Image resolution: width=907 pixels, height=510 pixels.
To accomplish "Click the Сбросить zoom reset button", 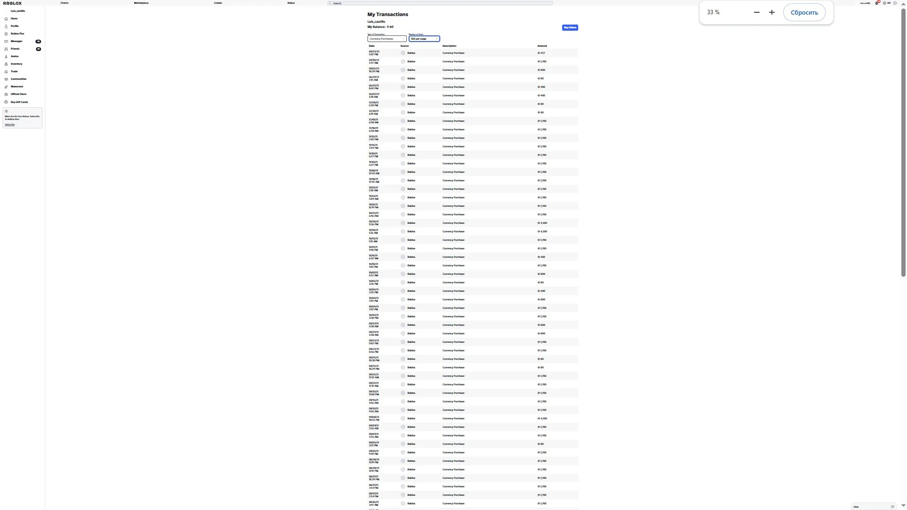I will click(804, 12).
